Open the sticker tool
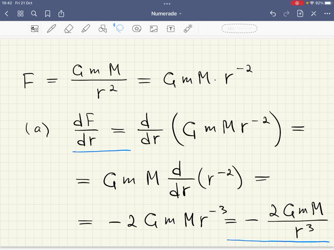This screenshot has width=334, height=250. point(137,28)
